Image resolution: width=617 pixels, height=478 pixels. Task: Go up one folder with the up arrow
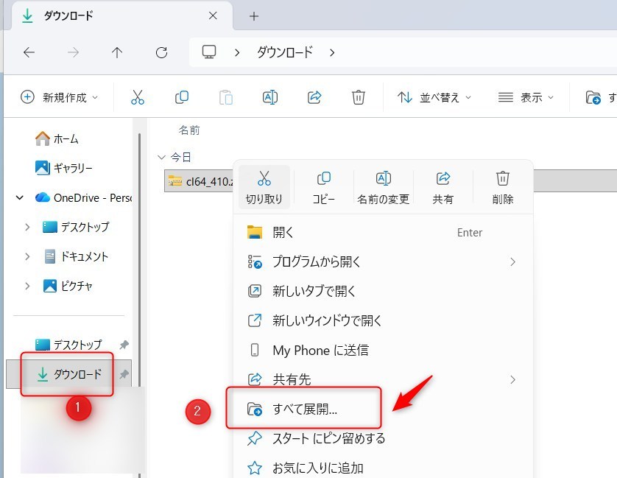(117, 52)
